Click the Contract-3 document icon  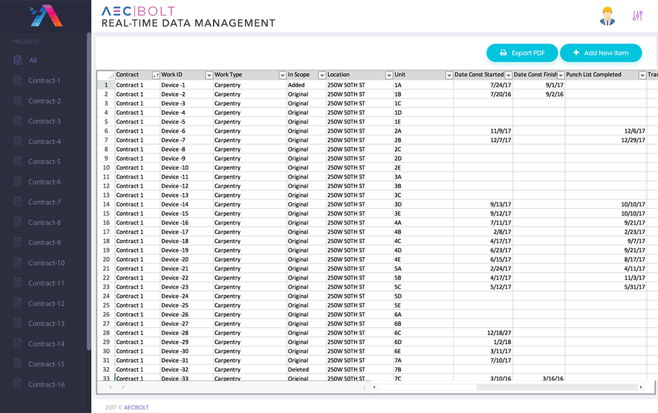click(18, 121)
